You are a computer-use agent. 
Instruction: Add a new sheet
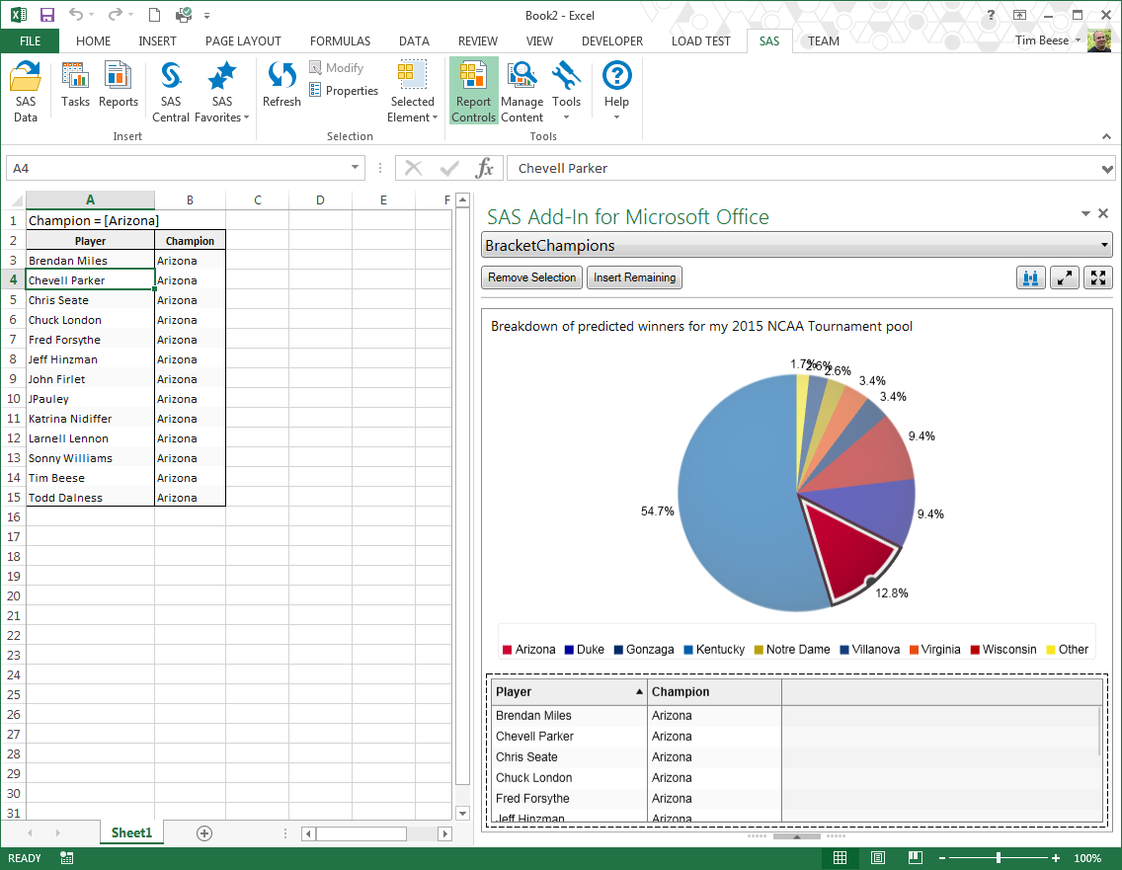point(203,832)
